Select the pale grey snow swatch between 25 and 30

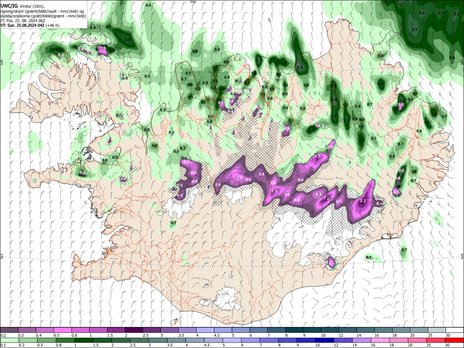click(436, 330)
